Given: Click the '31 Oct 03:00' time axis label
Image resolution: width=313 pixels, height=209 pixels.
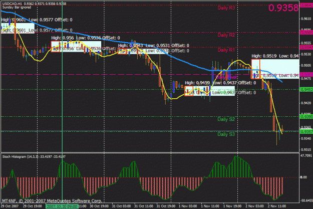Looking at the screenshot, I should pyautogui.click(x=121, y=206).
